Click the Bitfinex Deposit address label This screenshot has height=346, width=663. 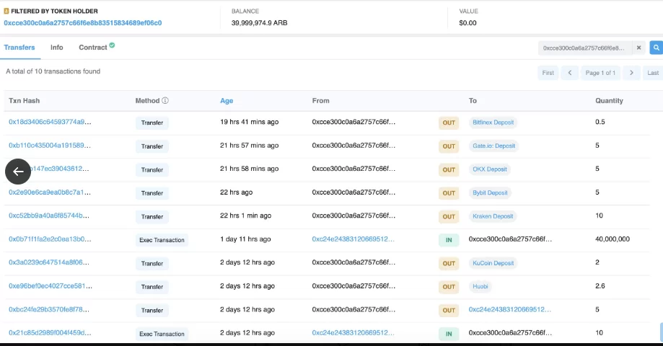(x=493, y=123)
